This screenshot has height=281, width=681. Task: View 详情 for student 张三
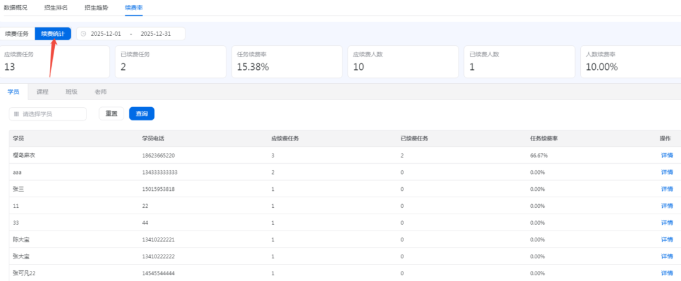click(x=666, y=189)
